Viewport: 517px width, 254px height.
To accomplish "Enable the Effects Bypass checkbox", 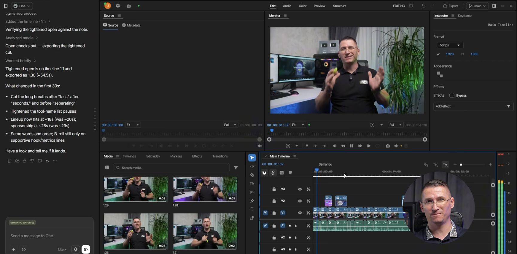I will click(x=452, y=95).
